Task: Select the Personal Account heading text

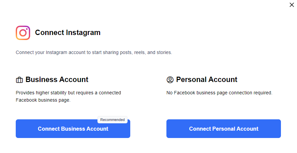Action: (x=207, y=80)
